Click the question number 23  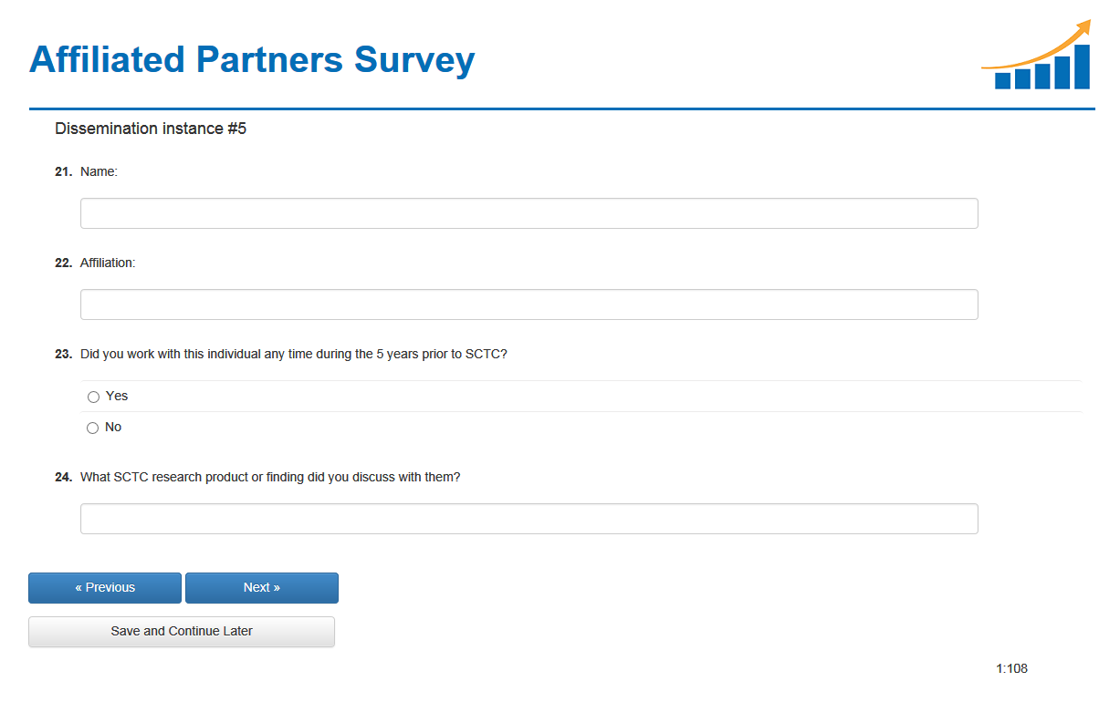click(x=63, y=354)
